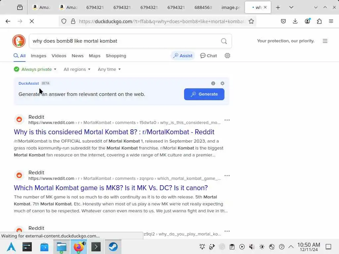The image size is (339, 254).
Task: Open clipboard tray icon
Action: pyautogui.click(x=232, y=247)
